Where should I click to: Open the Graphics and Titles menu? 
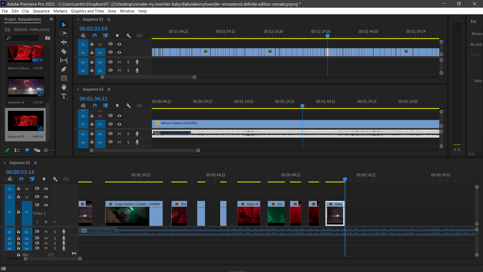click(87, 11)
